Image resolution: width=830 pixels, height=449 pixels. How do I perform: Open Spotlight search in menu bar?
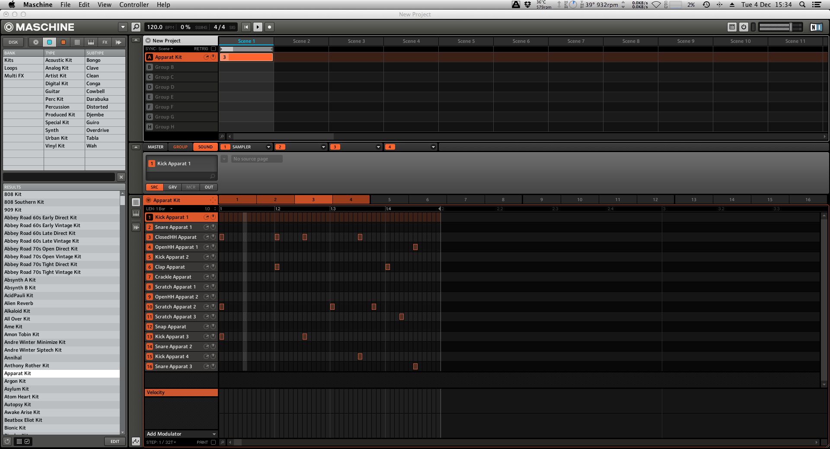[802, 4]
